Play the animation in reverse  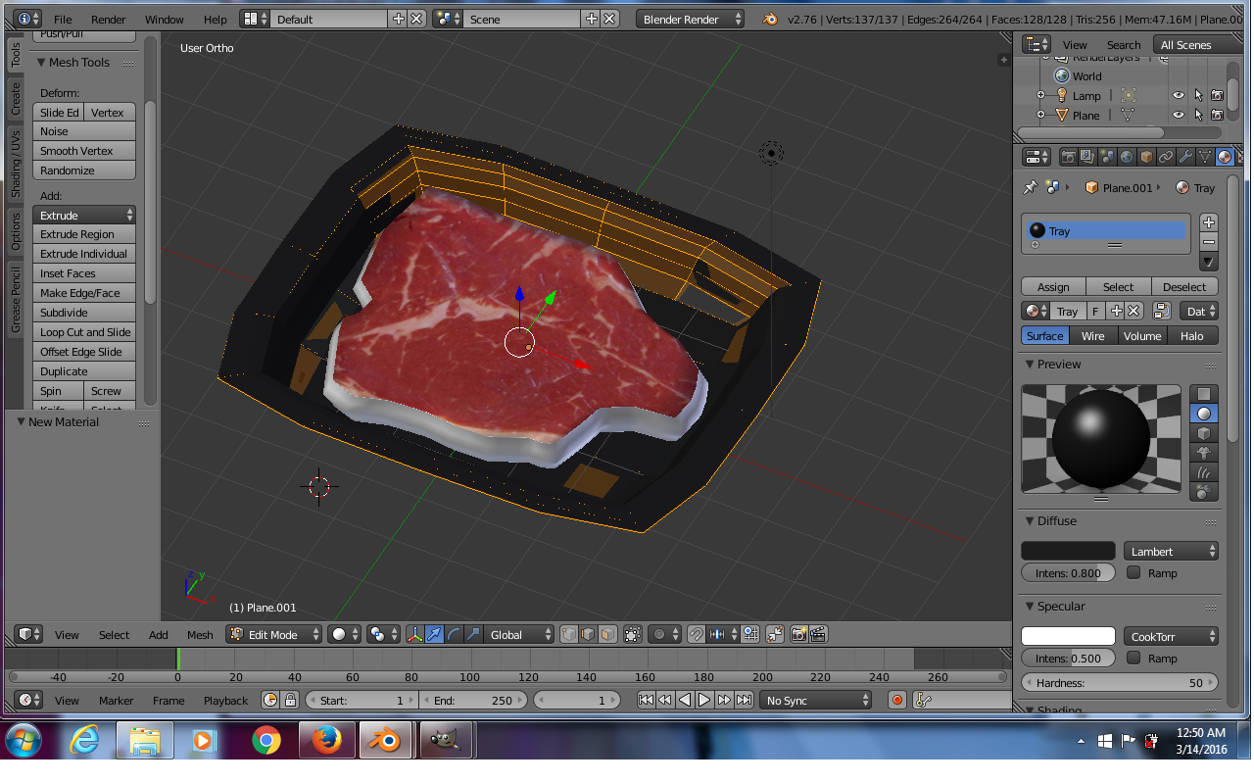[x=685, y=700]
